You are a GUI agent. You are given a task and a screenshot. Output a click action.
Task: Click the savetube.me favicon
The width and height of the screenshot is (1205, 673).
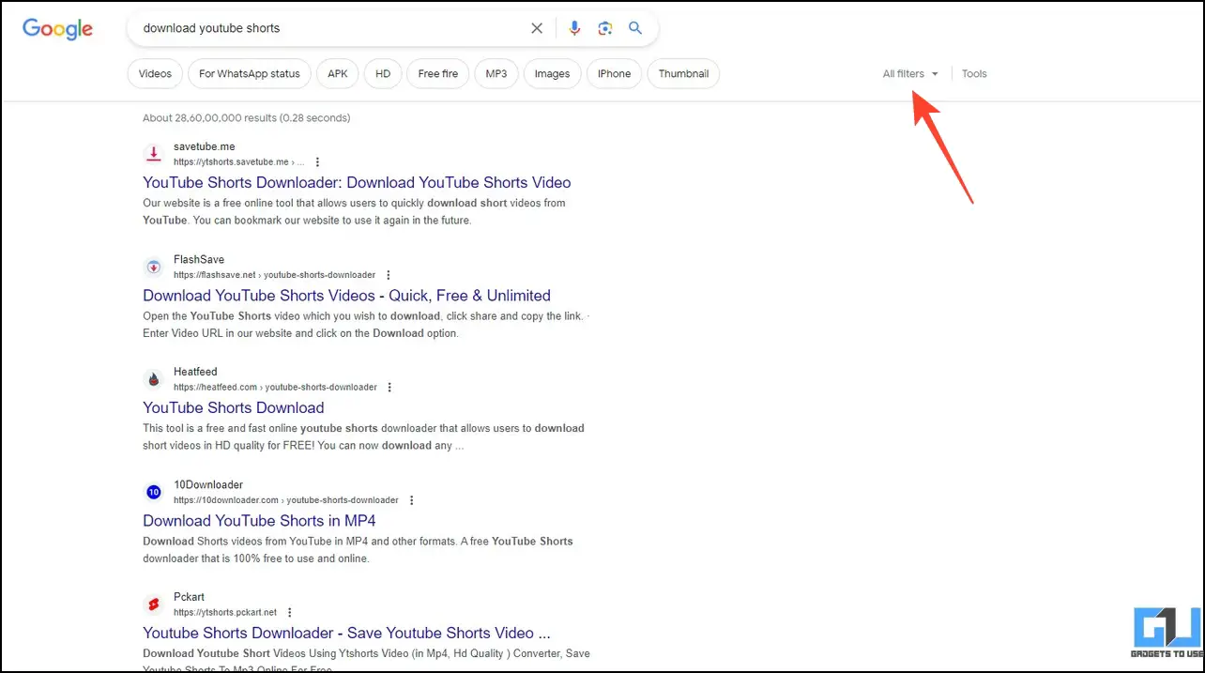(x=153, y=154)
